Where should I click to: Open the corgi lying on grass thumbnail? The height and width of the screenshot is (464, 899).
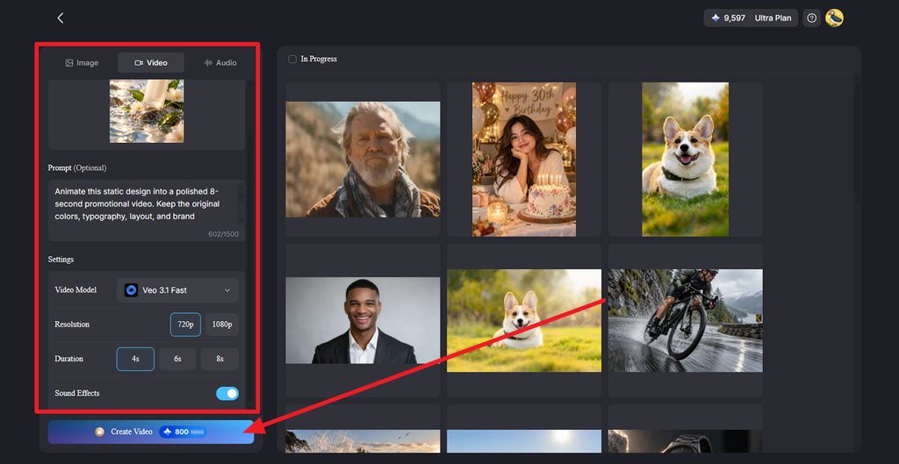pyautogui.click(x=524, y=320)
